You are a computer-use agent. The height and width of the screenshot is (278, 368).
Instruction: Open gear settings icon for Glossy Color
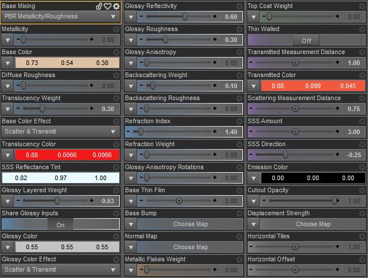tap(116, 236)
